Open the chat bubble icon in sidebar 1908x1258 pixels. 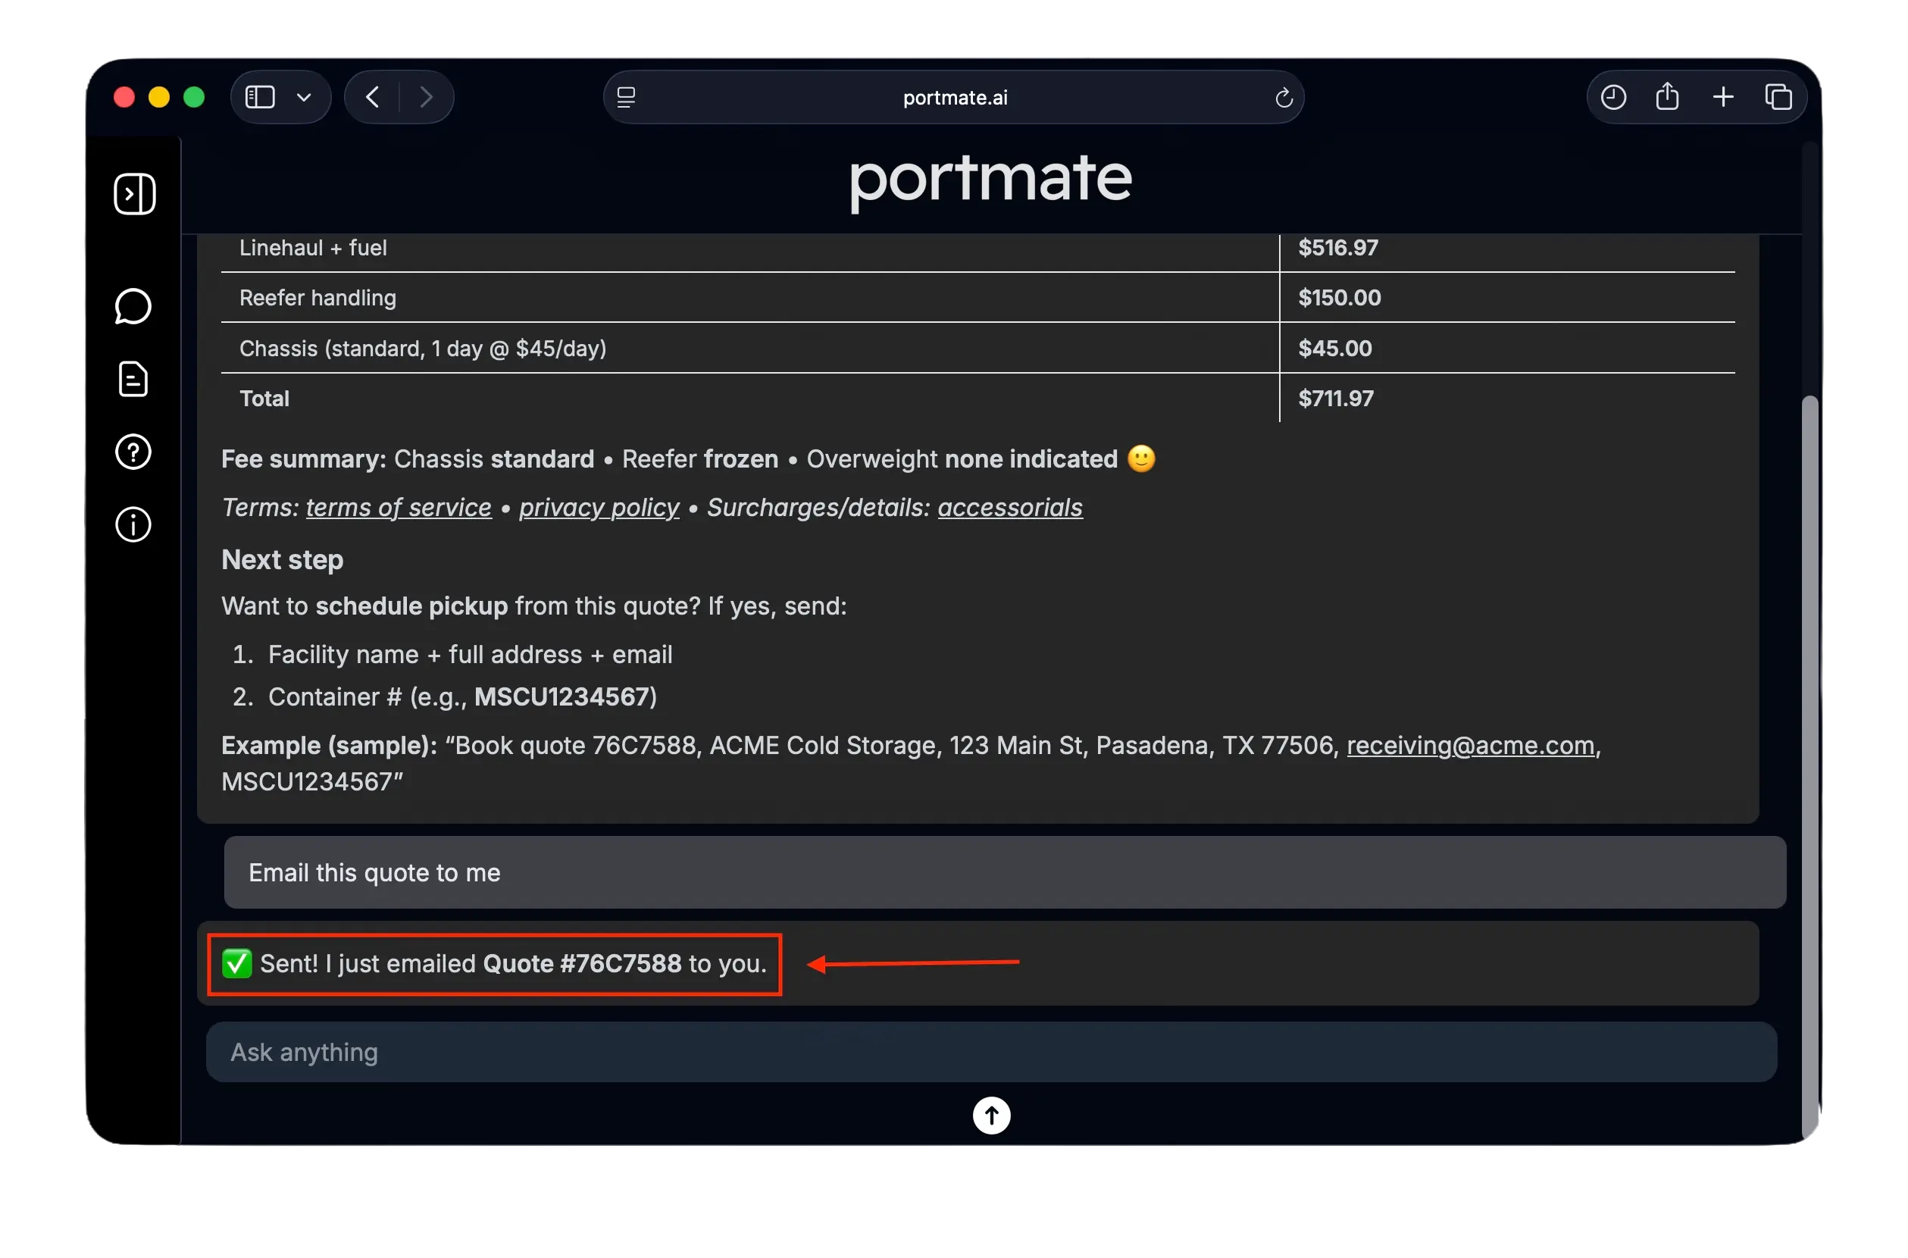point(133,306)
